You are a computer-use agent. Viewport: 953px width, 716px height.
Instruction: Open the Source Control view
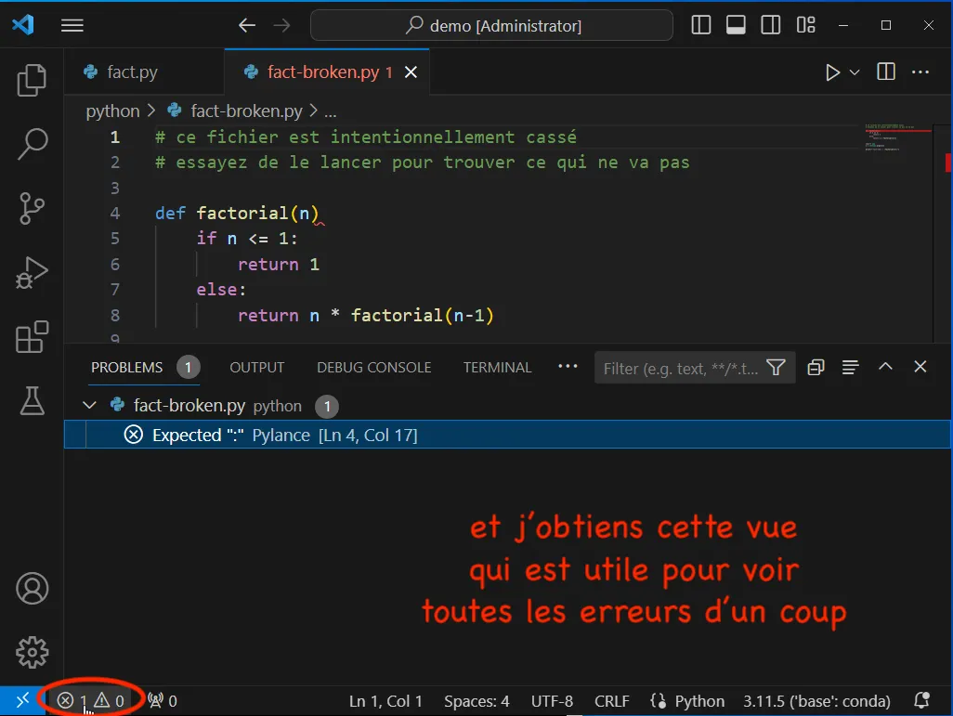tap(32, 209)
